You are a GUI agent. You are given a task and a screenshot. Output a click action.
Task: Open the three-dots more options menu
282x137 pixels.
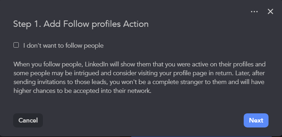pyautogui.click(x=254, y=12)
